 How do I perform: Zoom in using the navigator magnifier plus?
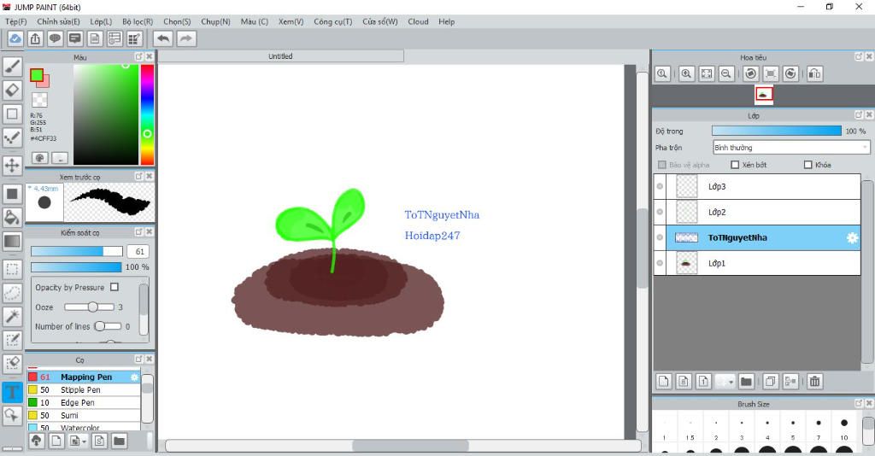[x=686, y=73]
